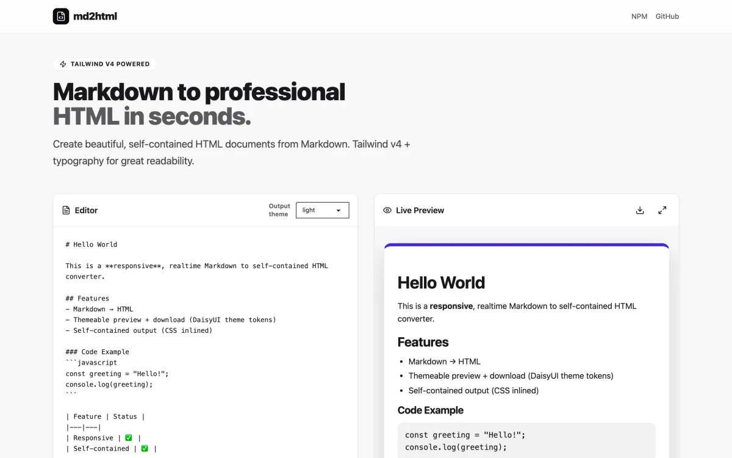Image resolution: width=732 pixels, height=458 pixels.
Task: Click the Live Preview eye icon
Action: pos(387,210)
